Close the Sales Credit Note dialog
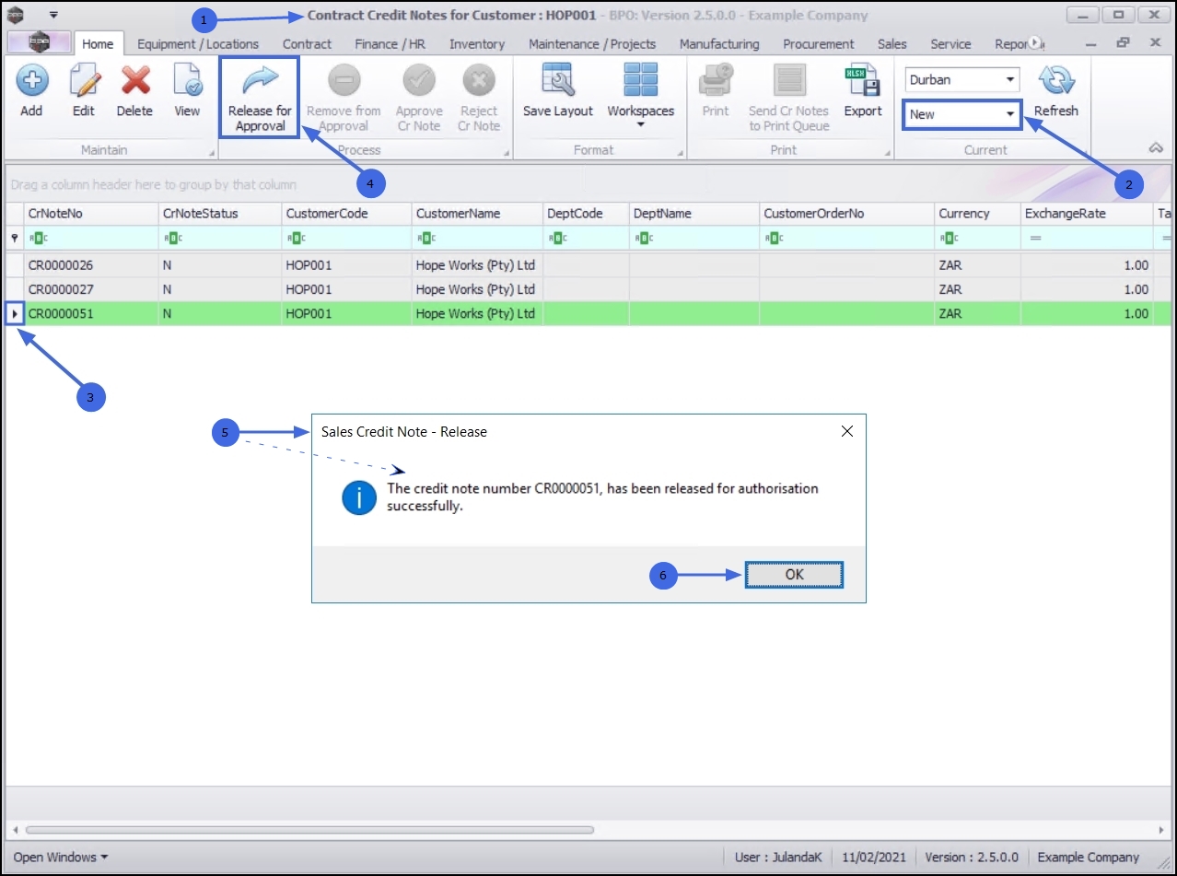 pos(847,431)
